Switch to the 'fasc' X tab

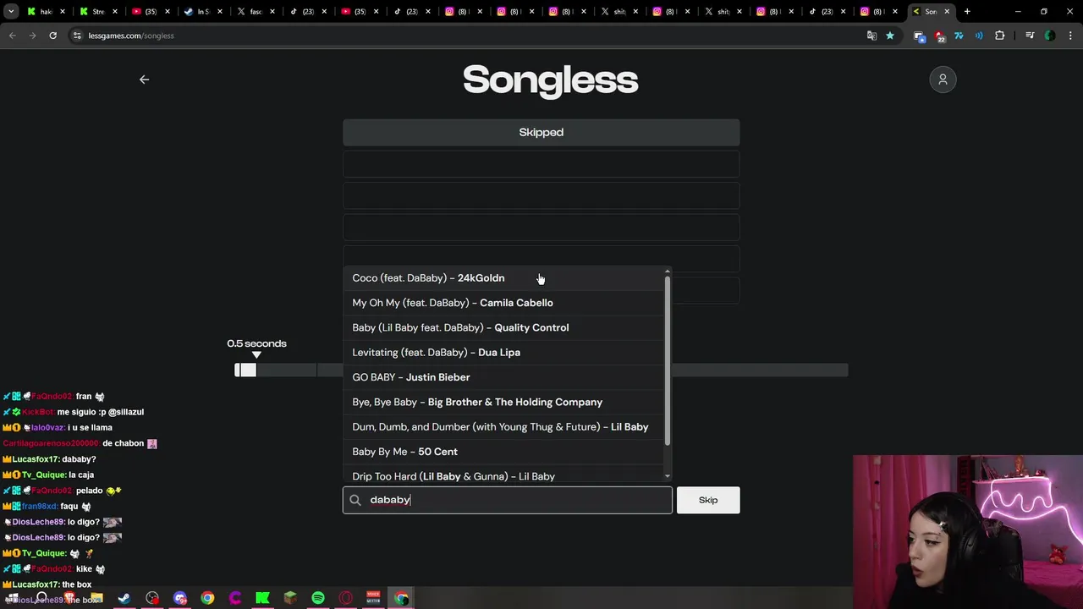coord(255,12)
